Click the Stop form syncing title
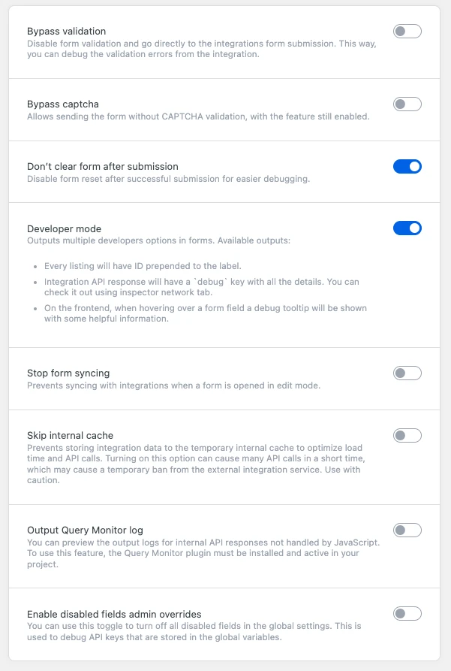The width and height of the screenshot is (451, 671). tap(68, 373)
